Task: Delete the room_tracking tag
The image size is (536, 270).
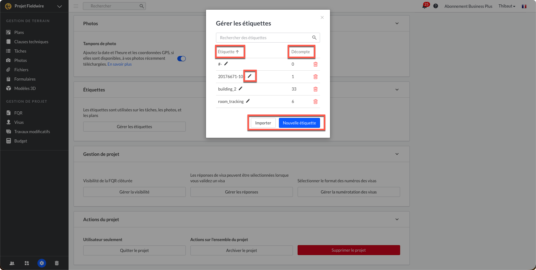Action: pos(315,101)
